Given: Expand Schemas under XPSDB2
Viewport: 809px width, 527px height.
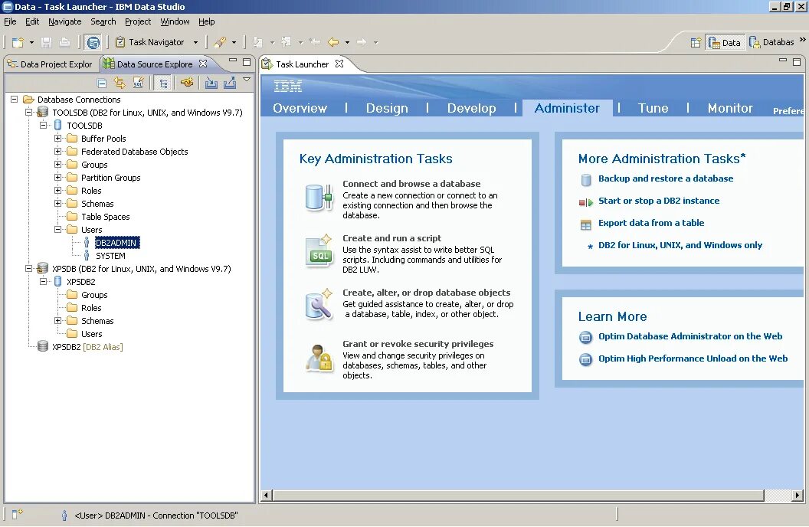Looking at the screenshot, I should tap(57, 321).
